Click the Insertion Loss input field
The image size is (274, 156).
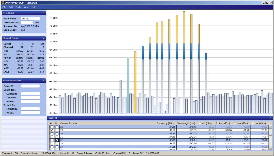click(x=27, y=22)
